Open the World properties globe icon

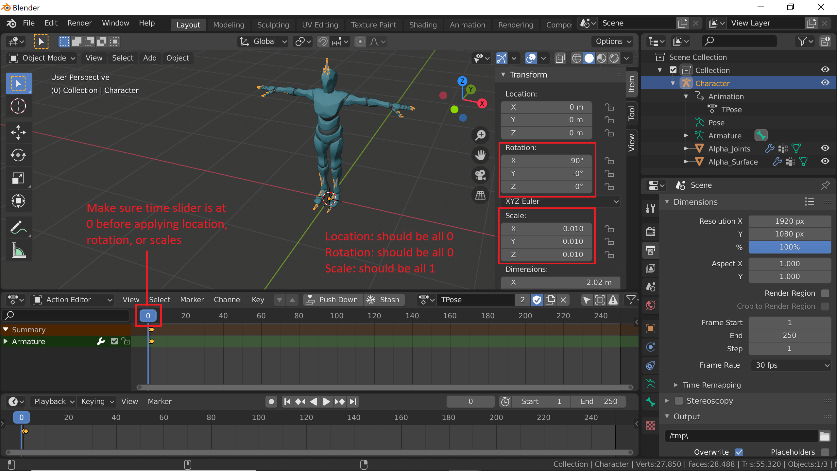651,305
